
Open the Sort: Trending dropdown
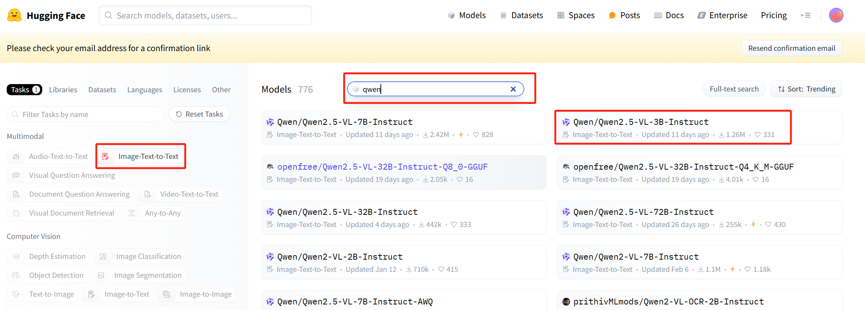[x=806, y=89]
